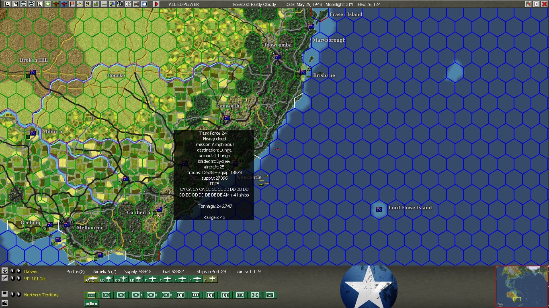The image size is (549, 308).
Task: Click left arrow beside Northern Territory
Action: pyautogui.click(x=12, y=294)
